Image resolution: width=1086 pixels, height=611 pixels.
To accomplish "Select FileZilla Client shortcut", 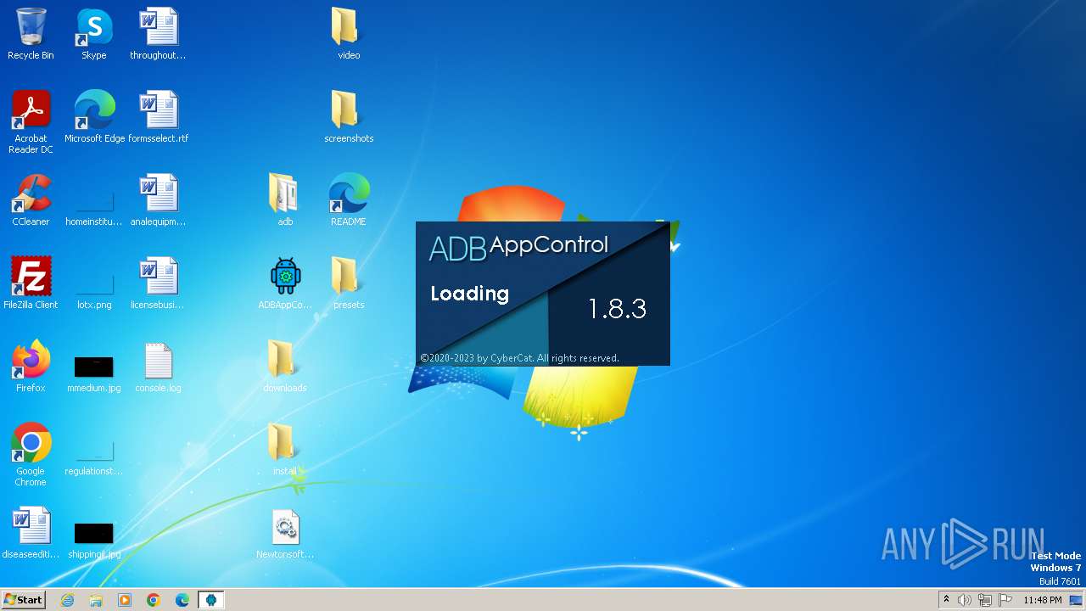I will 31,283.
